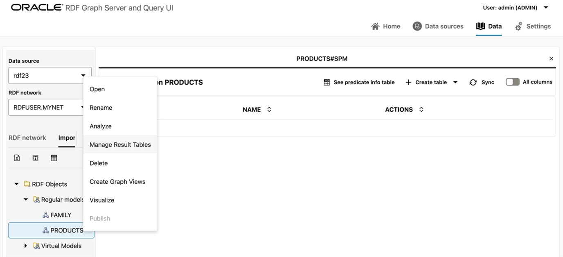The width and height of the screenshot is (563, 257).
Task: Toggle the All columns switch
Action: click(512, 82)
